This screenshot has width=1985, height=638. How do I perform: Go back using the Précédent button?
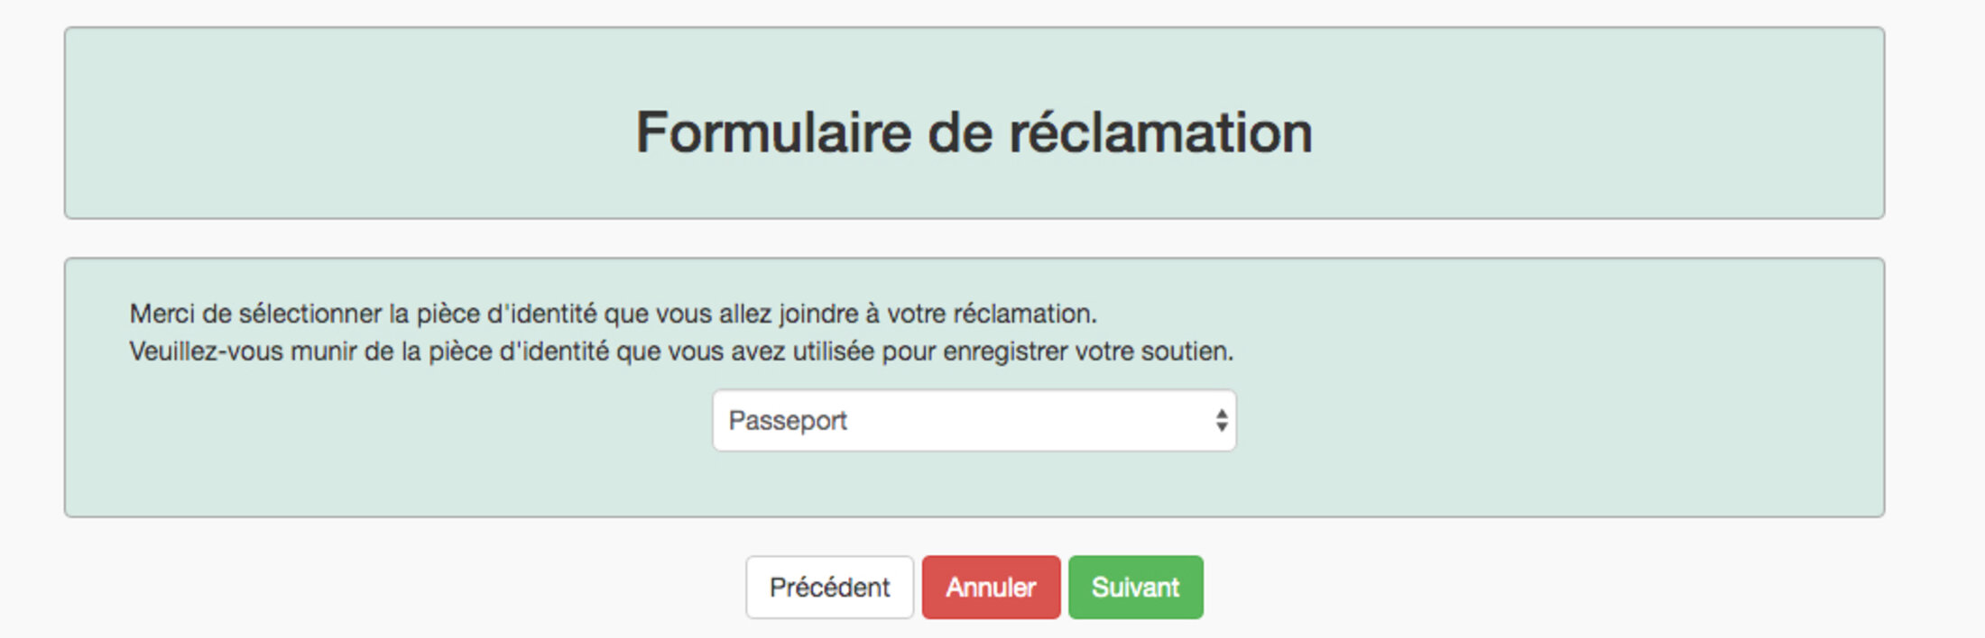(x=829, y=588)
